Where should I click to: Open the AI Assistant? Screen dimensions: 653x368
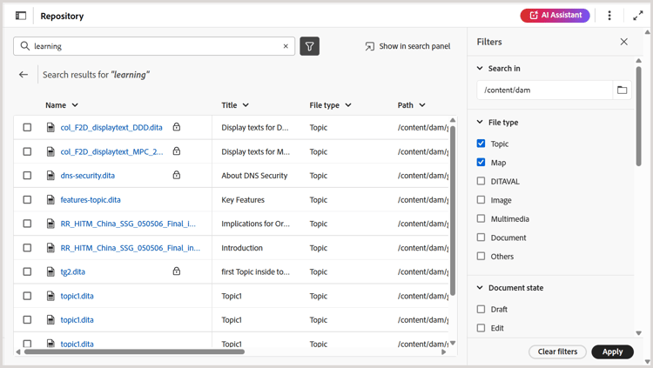(x=555, y=16)
